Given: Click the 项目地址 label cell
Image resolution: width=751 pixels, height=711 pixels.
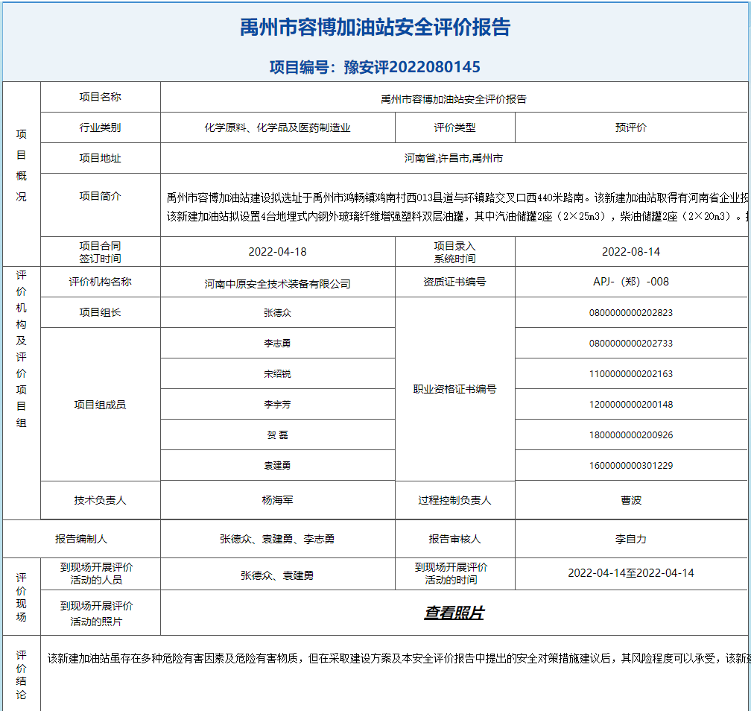Looking at the screenshot, I should click(100, 158).
